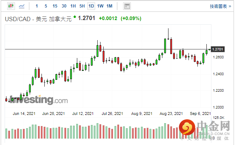Click the 1.2400 price axis label

(x=218, y=74)
